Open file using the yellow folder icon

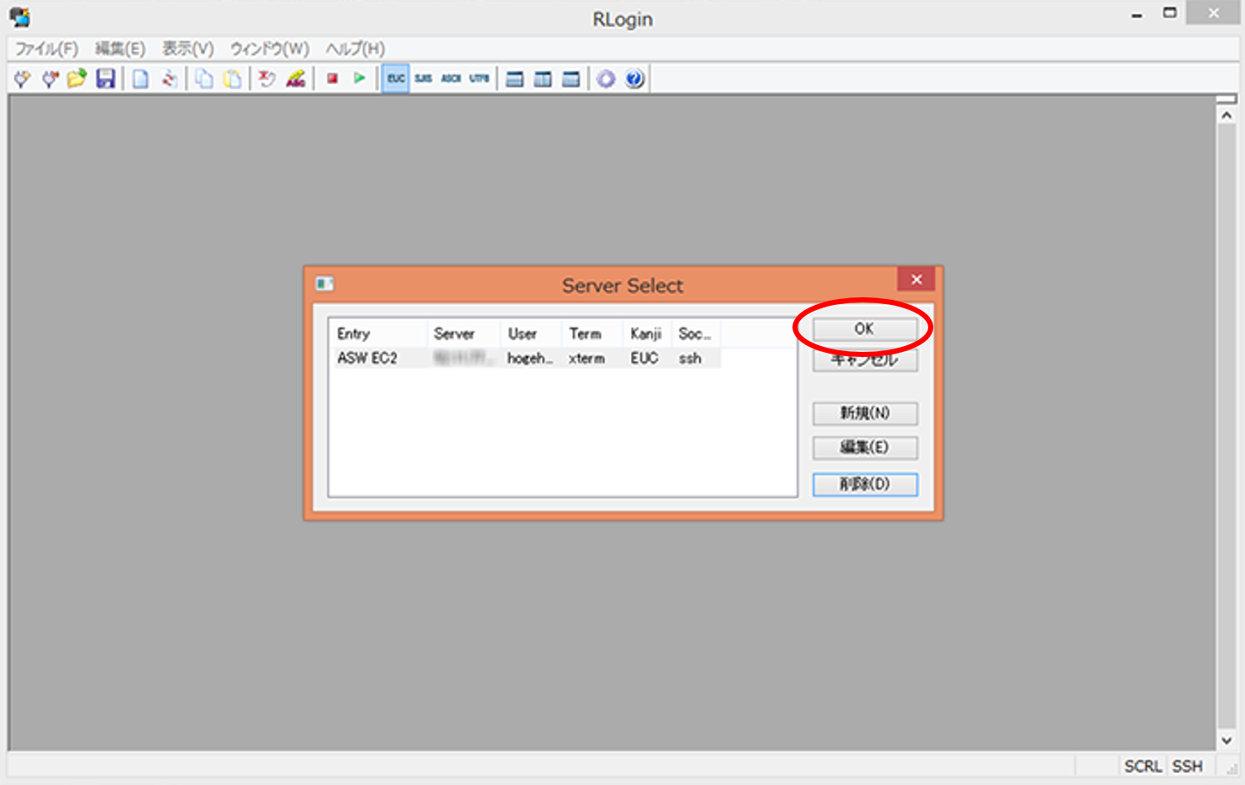[x=77, y=79]
